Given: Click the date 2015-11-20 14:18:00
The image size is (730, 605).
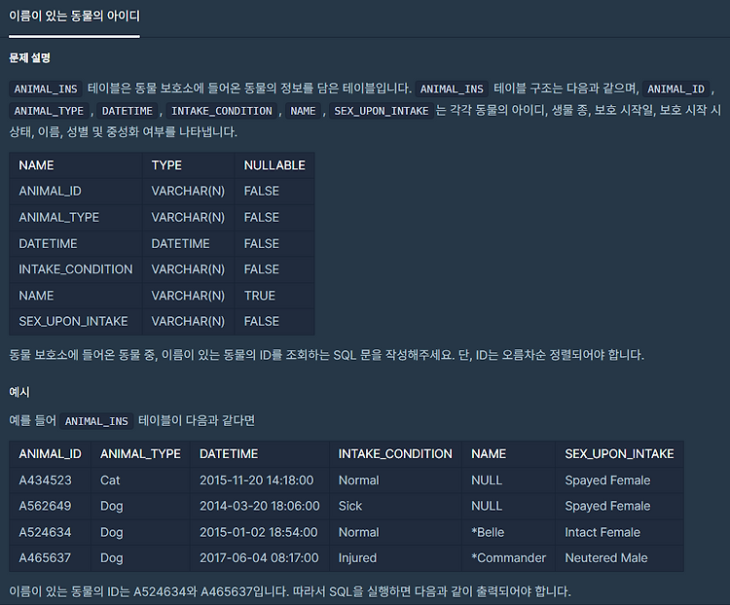Looking at the screenshot, I should pos(257,480).
